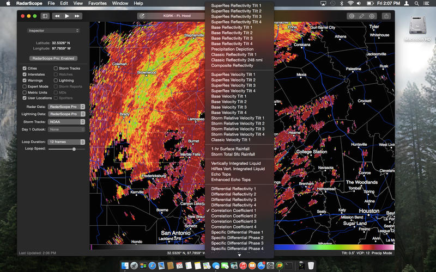The image size is (436, 272).
Task: Click the Loop Speed slider handle
Action: point(74,149)
